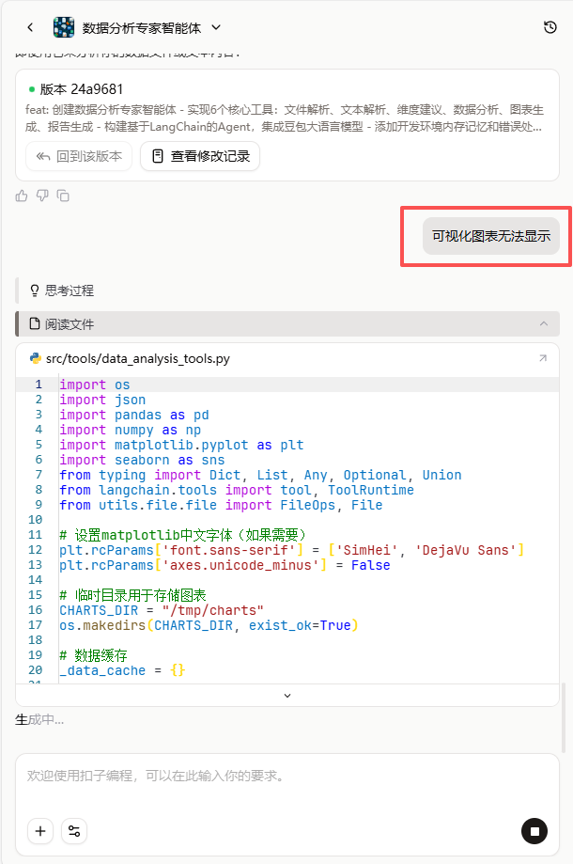Click the message input field
The image size is (573, 864).
tap(287, 777)
